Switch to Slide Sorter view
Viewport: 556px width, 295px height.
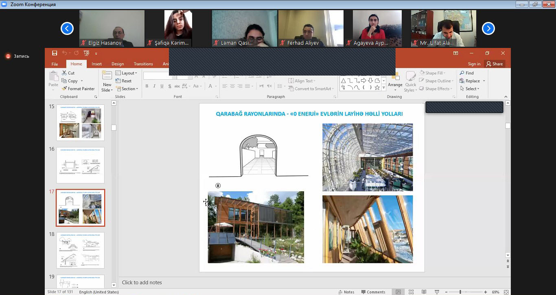click(411, 292)
